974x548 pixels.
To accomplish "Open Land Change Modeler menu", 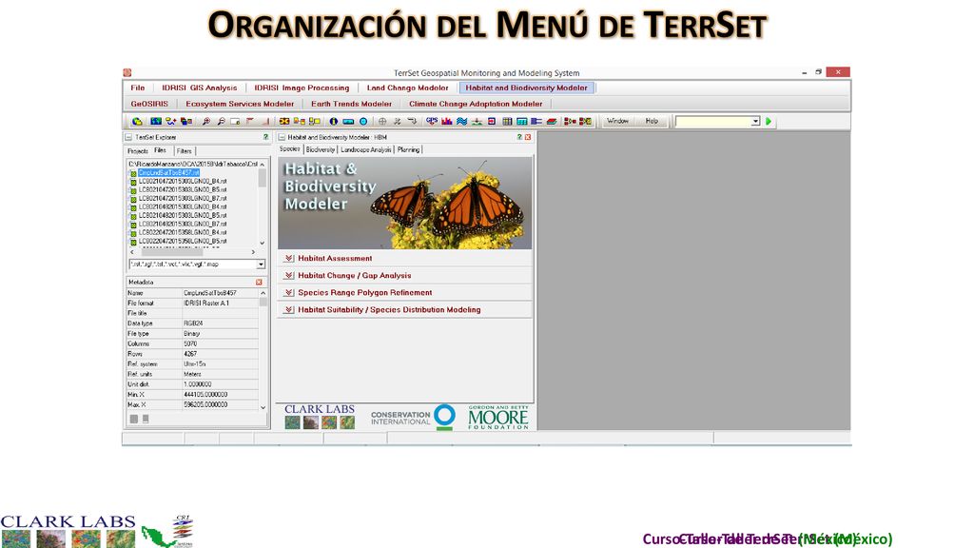I will point(407,88).
